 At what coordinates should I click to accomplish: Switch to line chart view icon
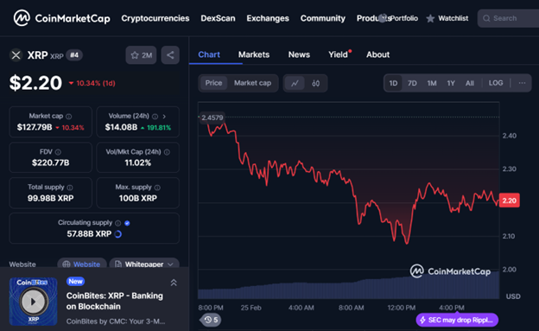tap(295, 83)
